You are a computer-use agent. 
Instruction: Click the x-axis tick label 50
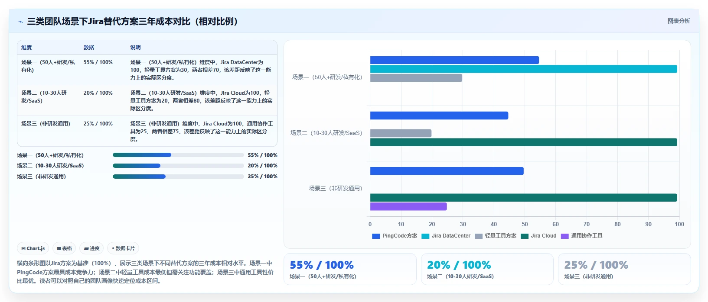click(525, 225)
